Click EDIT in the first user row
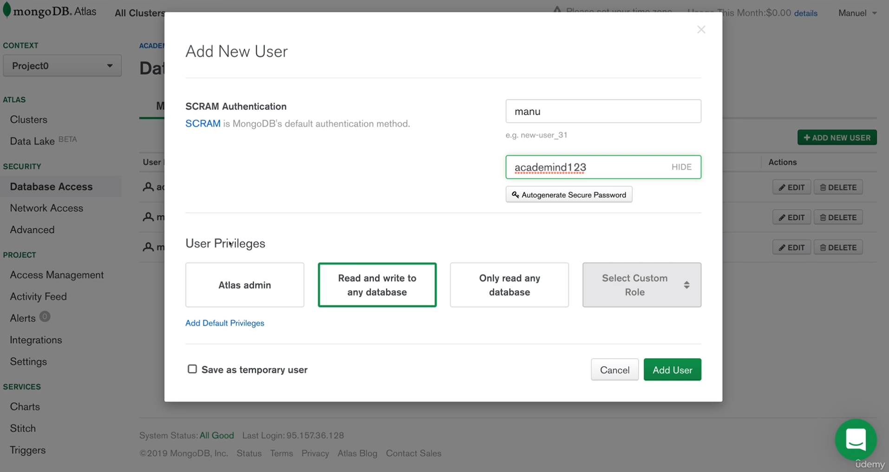Screen dimensions: 889x472 791,187
